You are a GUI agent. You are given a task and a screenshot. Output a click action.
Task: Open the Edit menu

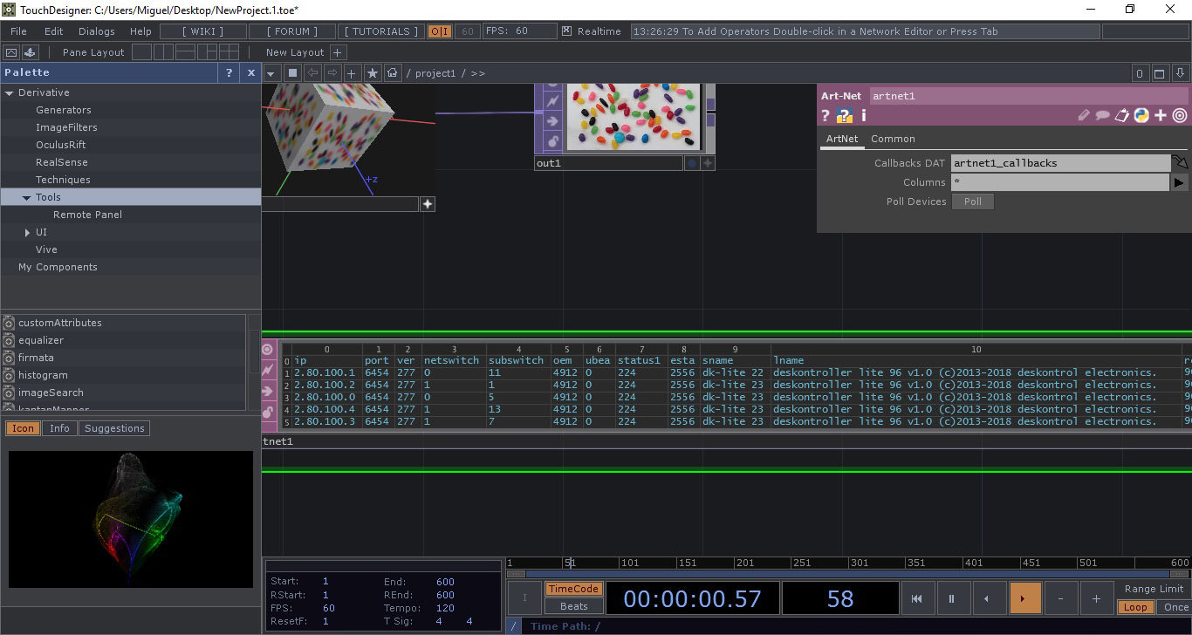pyautogui.click(x=54, y=31)
